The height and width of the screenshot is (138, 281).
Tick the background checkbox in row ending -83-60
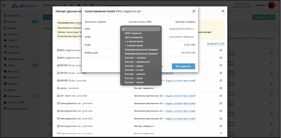click(x=49, y=63)
